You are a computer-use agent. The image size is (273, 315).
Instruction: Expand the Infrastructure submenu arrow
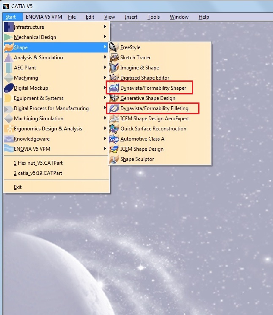tap(105, 27)
